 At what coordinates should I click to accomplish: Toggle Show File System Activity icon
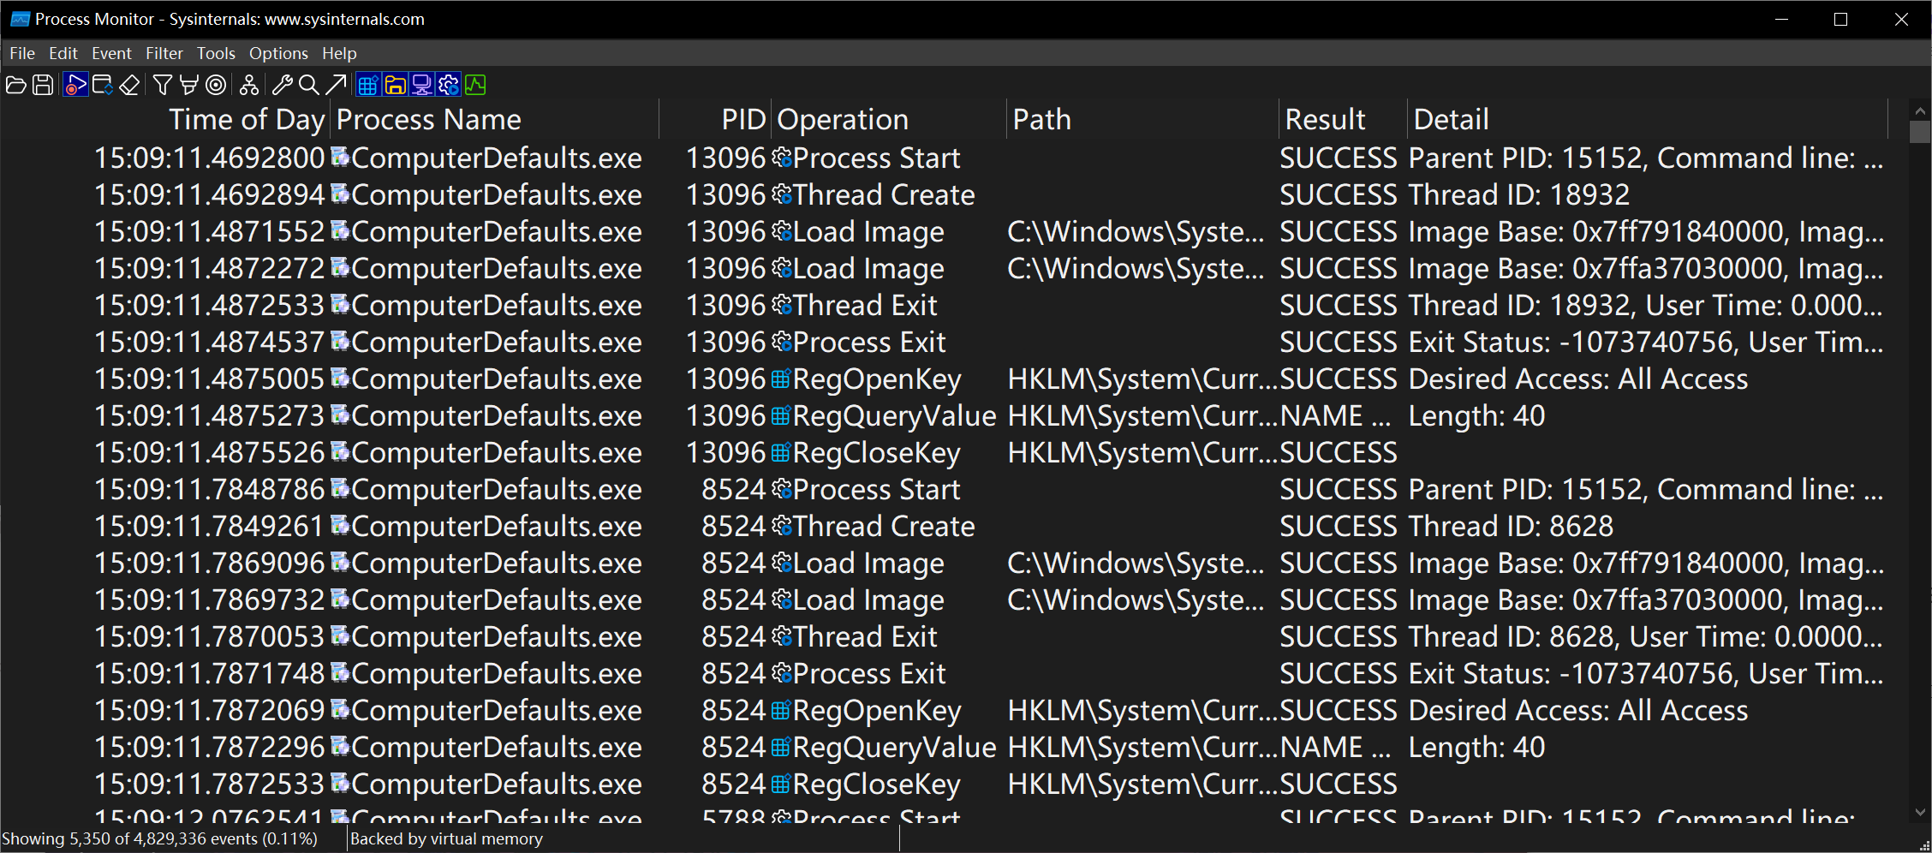(395, 85)
